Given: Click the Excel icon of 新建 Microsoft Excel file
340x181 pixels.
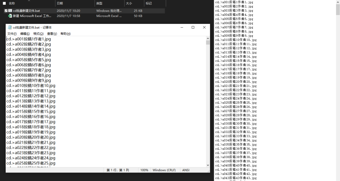Looking at the screenshot, I should [x=10, y=16].
